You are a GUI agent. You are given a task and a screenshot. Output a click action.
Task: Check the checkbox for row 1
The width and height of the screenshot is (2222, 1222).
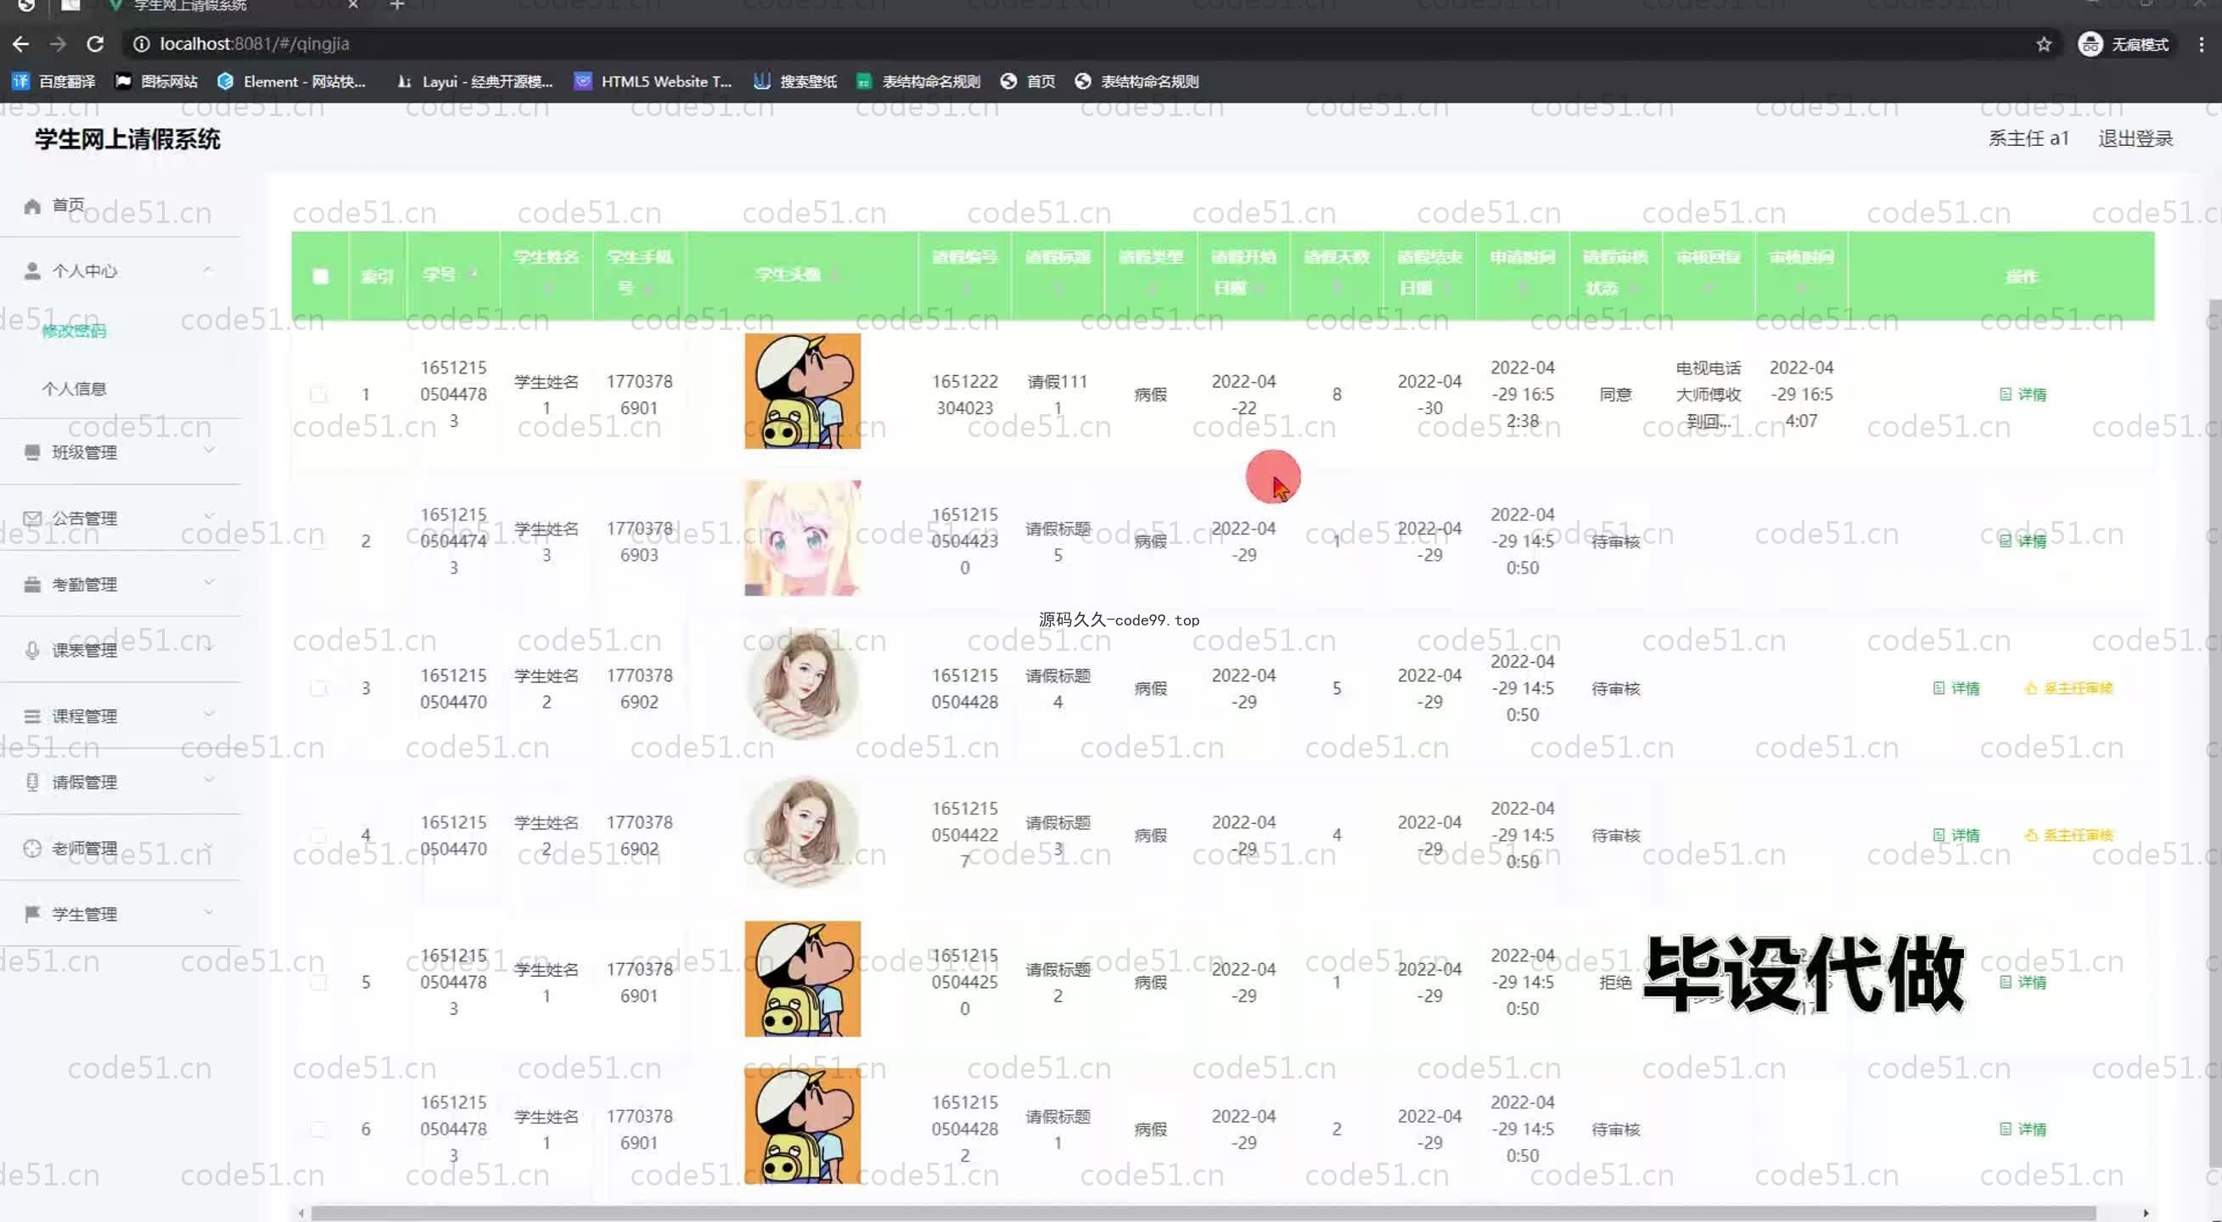pyautogui.click(x=318, y=394)
